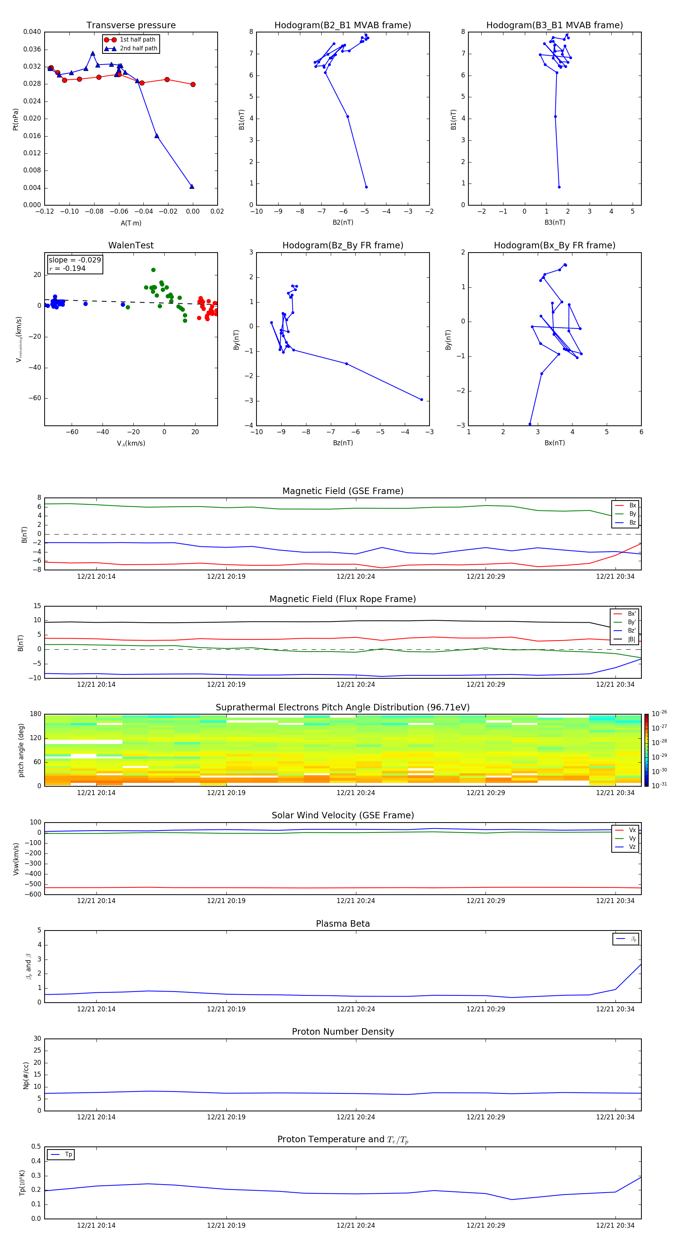
Task: Select the 'Bx' entry in GSE legend
Action: coord(625,506)
